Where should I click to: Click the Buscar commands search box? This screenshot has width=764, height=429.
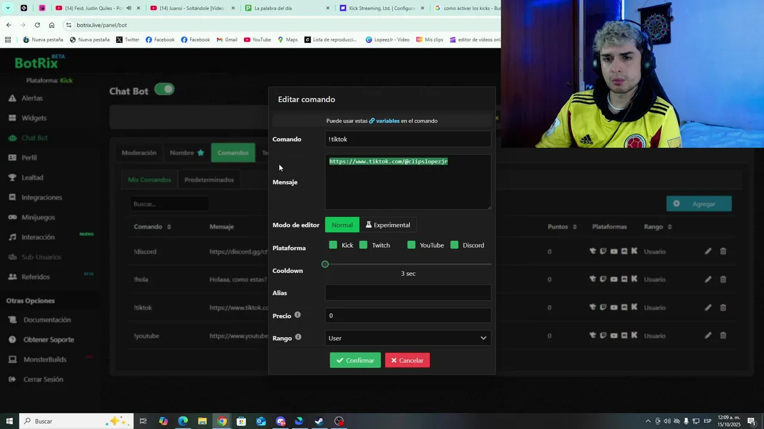tap(170, 204)
